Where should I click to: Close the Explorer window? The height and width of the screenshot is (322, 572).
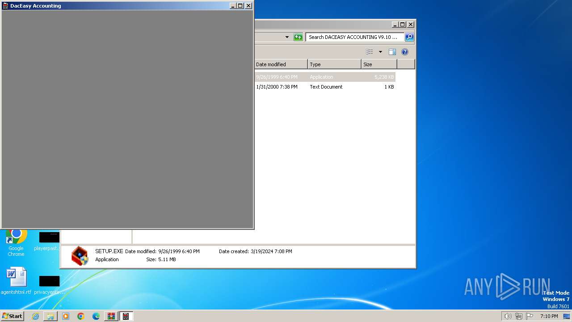(411, 25)
